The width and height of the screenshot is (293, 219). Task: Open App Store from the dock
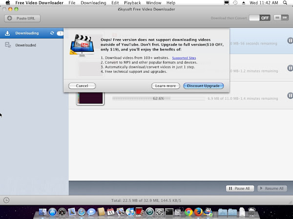pyautogui.click(x=53, y=212)
